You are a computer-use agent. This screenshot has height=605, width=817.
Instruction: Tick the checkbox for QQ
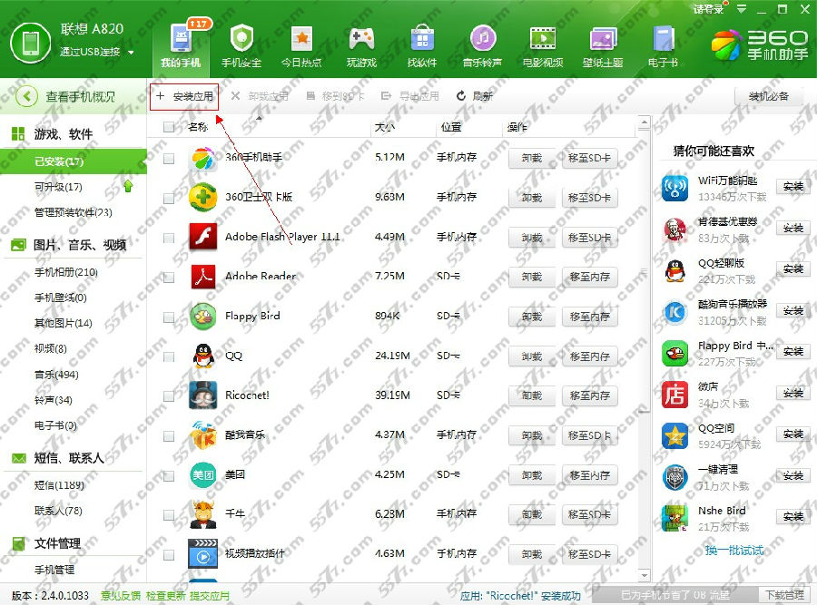[x=169, y=356]
